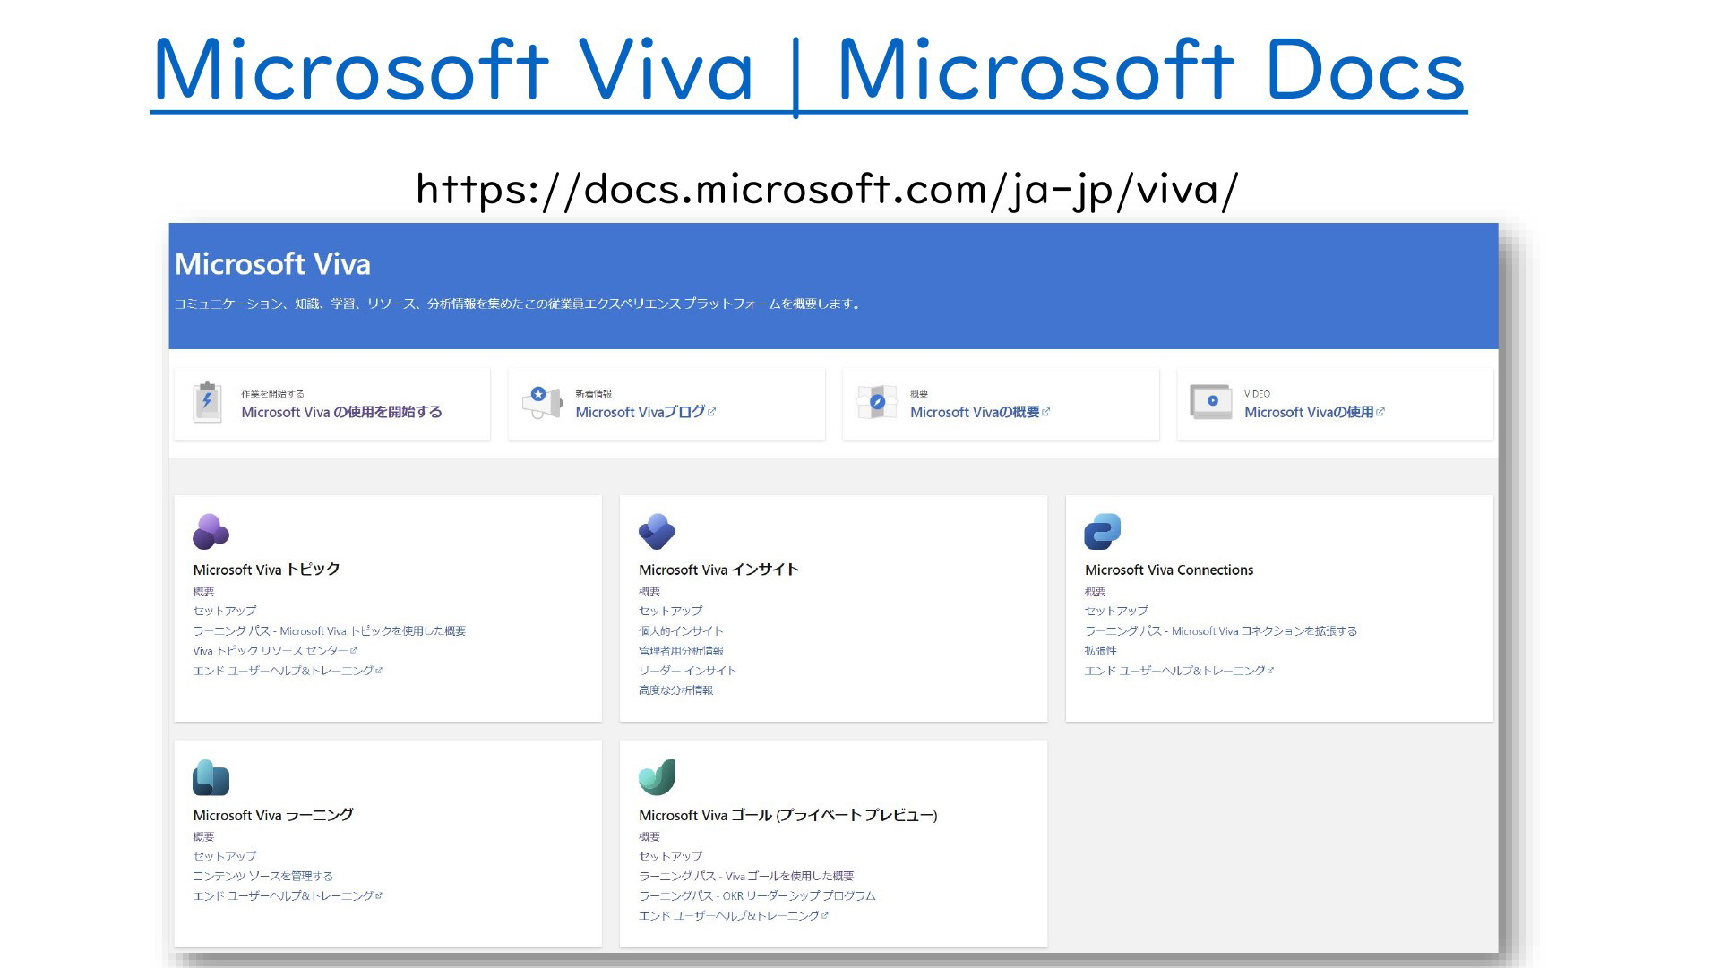Screen dimensions: 1720x968
Task: Click the Viva Insights diamond logo
Action: [657, 531]
